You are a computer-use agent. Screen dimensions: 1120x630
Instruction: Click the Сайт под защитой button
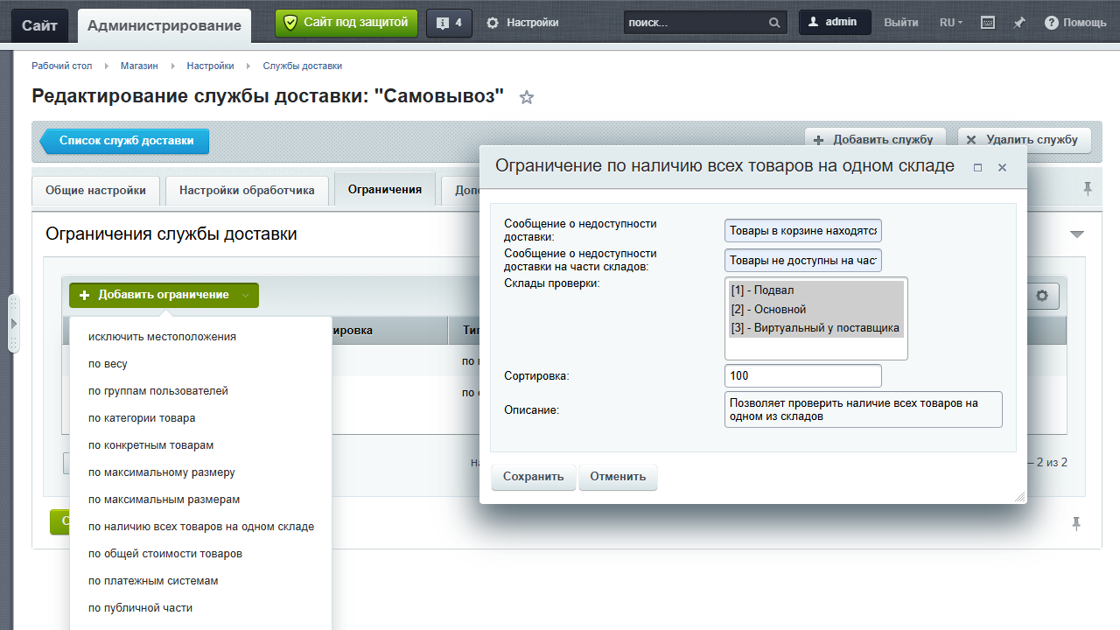click(346, 23)
